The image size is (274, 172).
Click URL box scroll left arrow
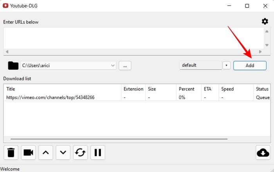(x=7, y=52)
